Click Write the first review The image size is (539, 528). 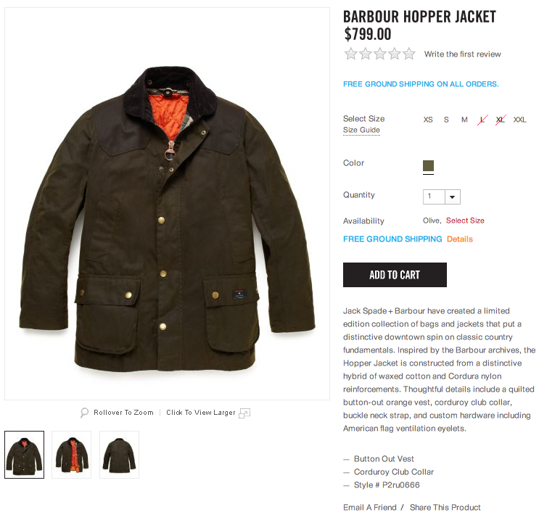(462, 54)
